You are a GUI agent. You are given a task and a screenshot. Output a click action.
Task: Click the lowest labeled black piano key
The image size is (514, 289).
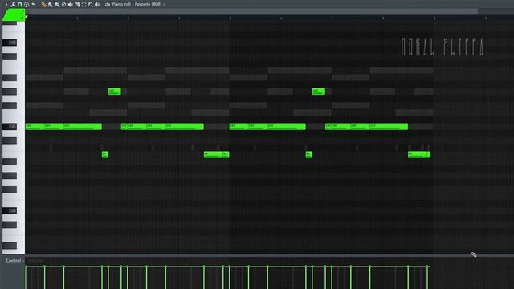[10, 210]
